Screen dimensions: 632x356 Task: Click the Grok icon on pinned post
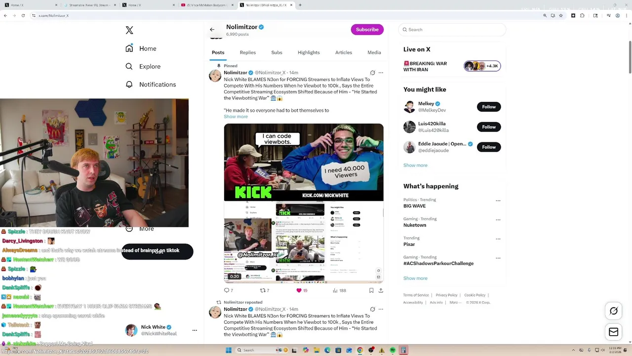point(373,73)
